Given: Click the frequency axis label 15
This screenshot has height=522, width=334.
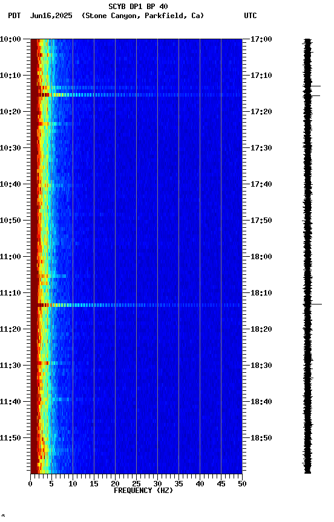Looking at the screenshot, I should (94, 485).
